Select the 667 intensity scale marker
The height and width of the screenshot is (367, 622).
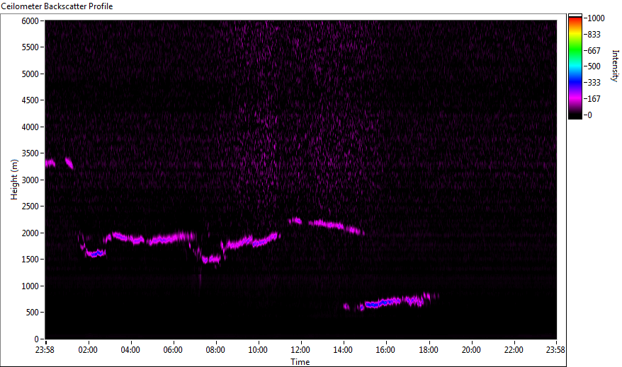[594, 51]
